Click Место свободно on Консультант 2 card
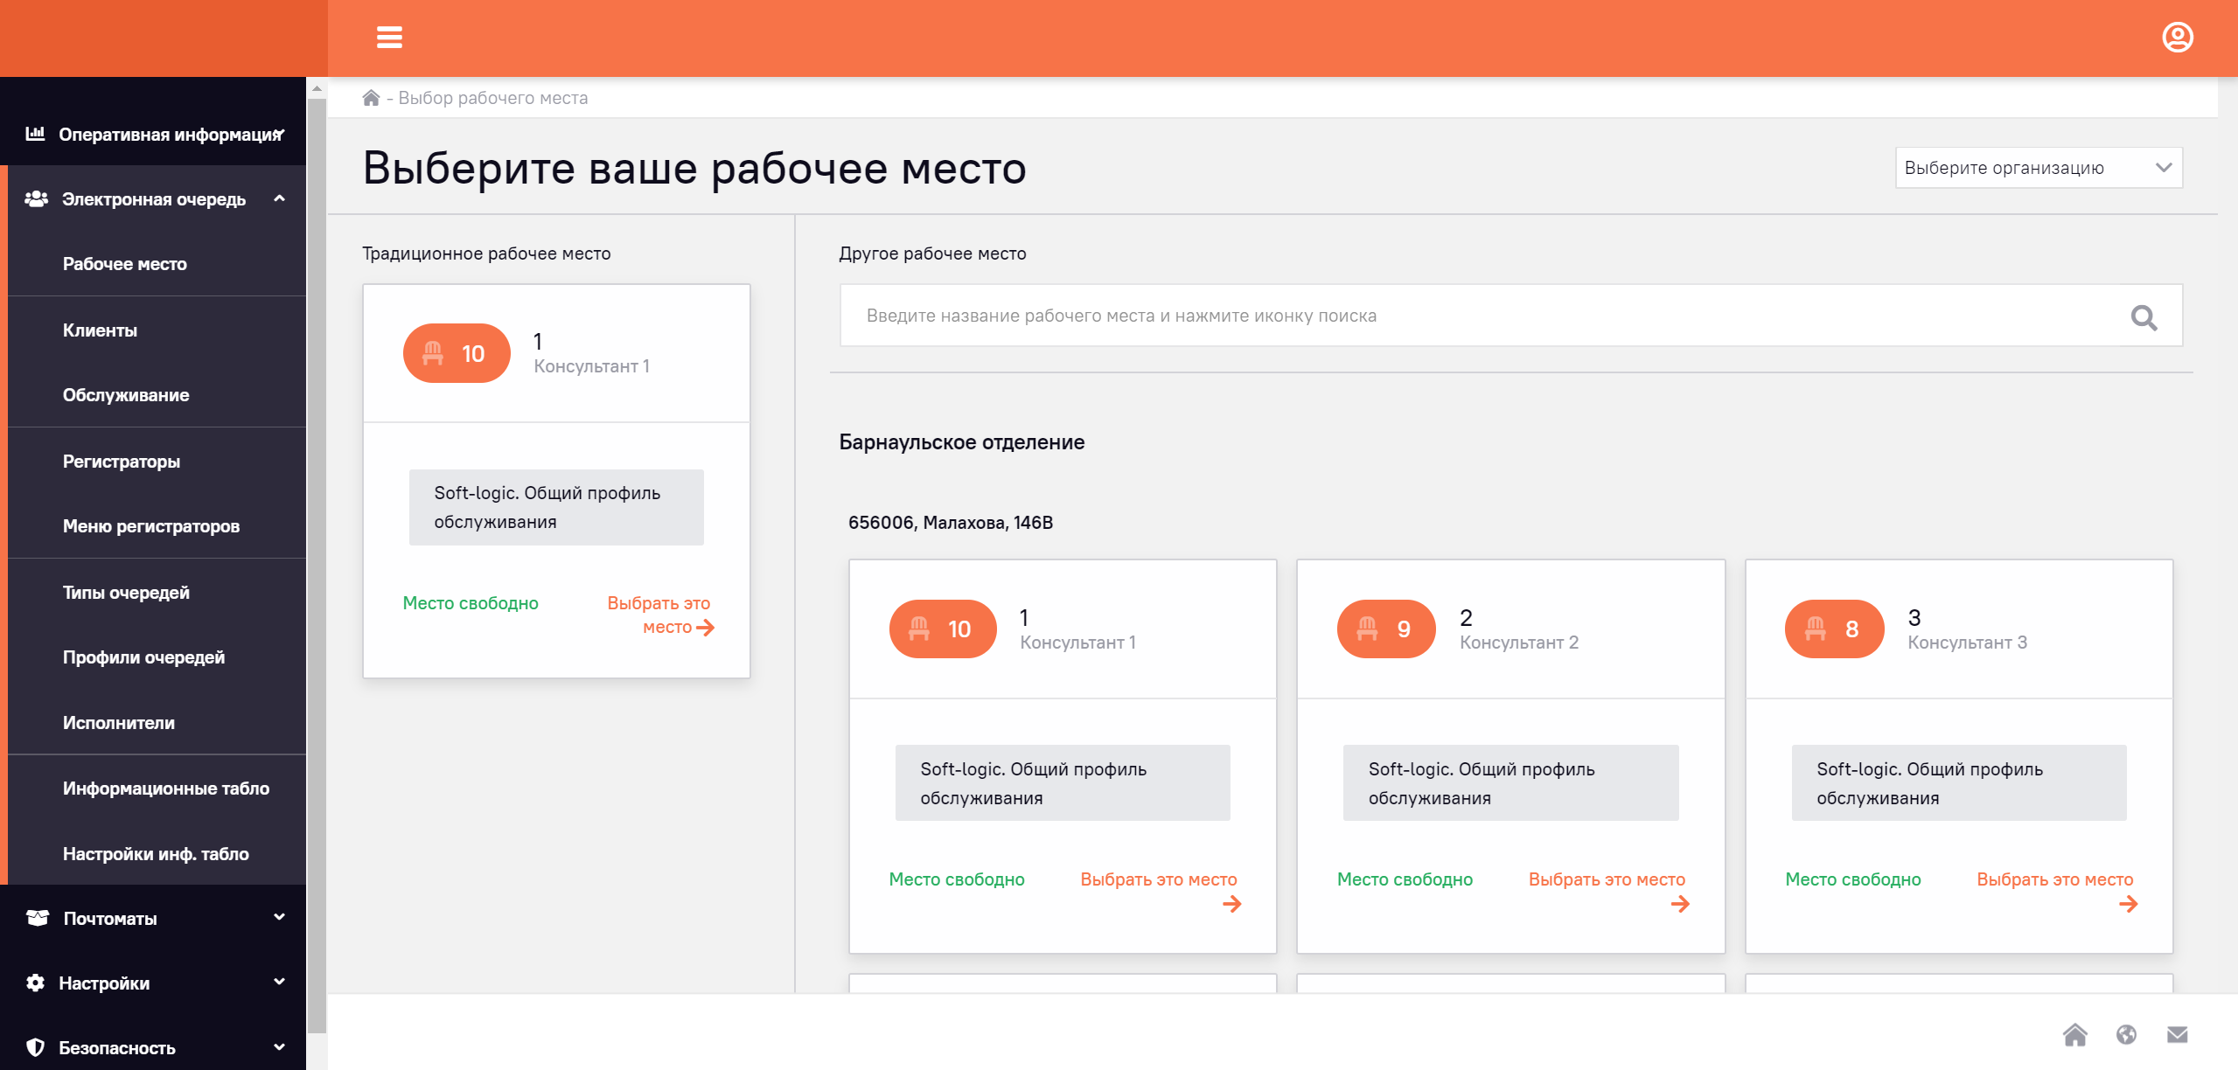The image size is (2238, 1070). [x=1405, y=879]
